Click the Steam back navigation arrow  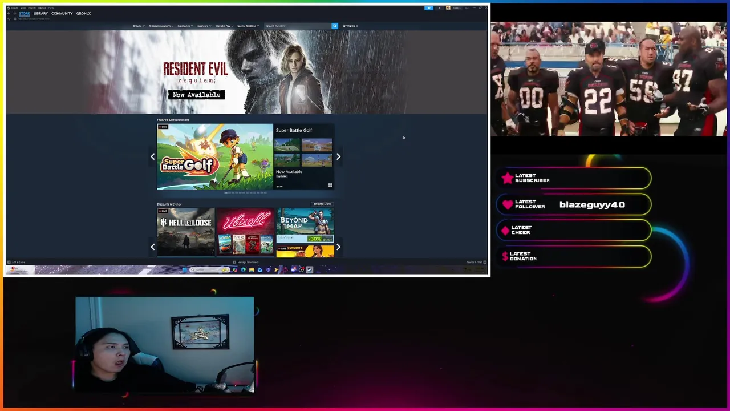9,13
